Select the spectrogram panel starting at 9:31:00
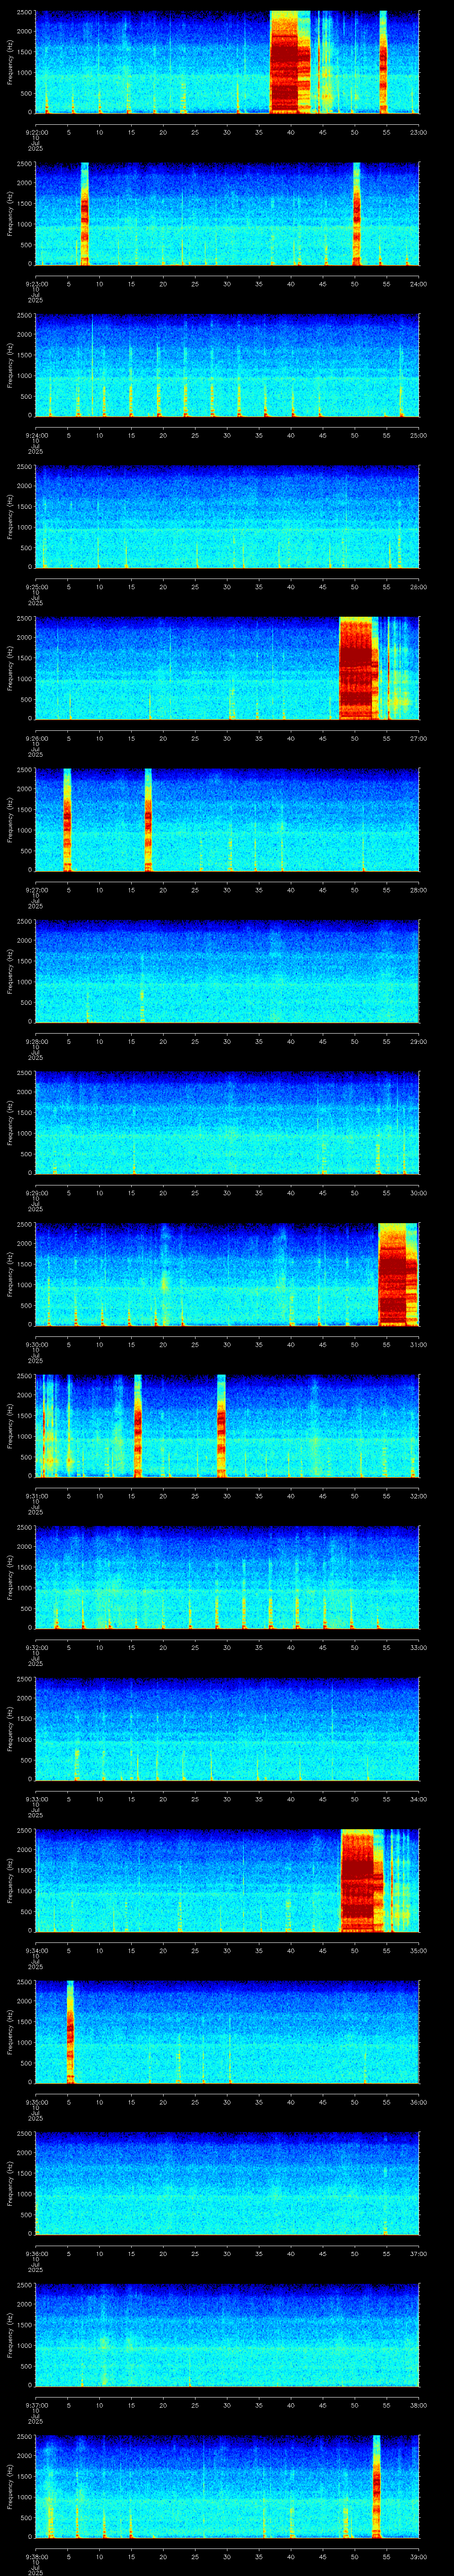Viewport: 454px width, 2576px height. (x=227, y=1426)
